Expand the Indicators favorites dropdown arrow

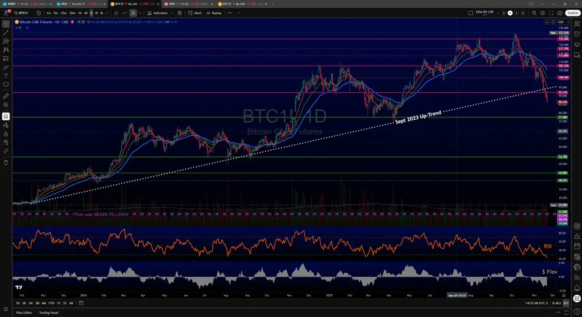pos(172,13)
